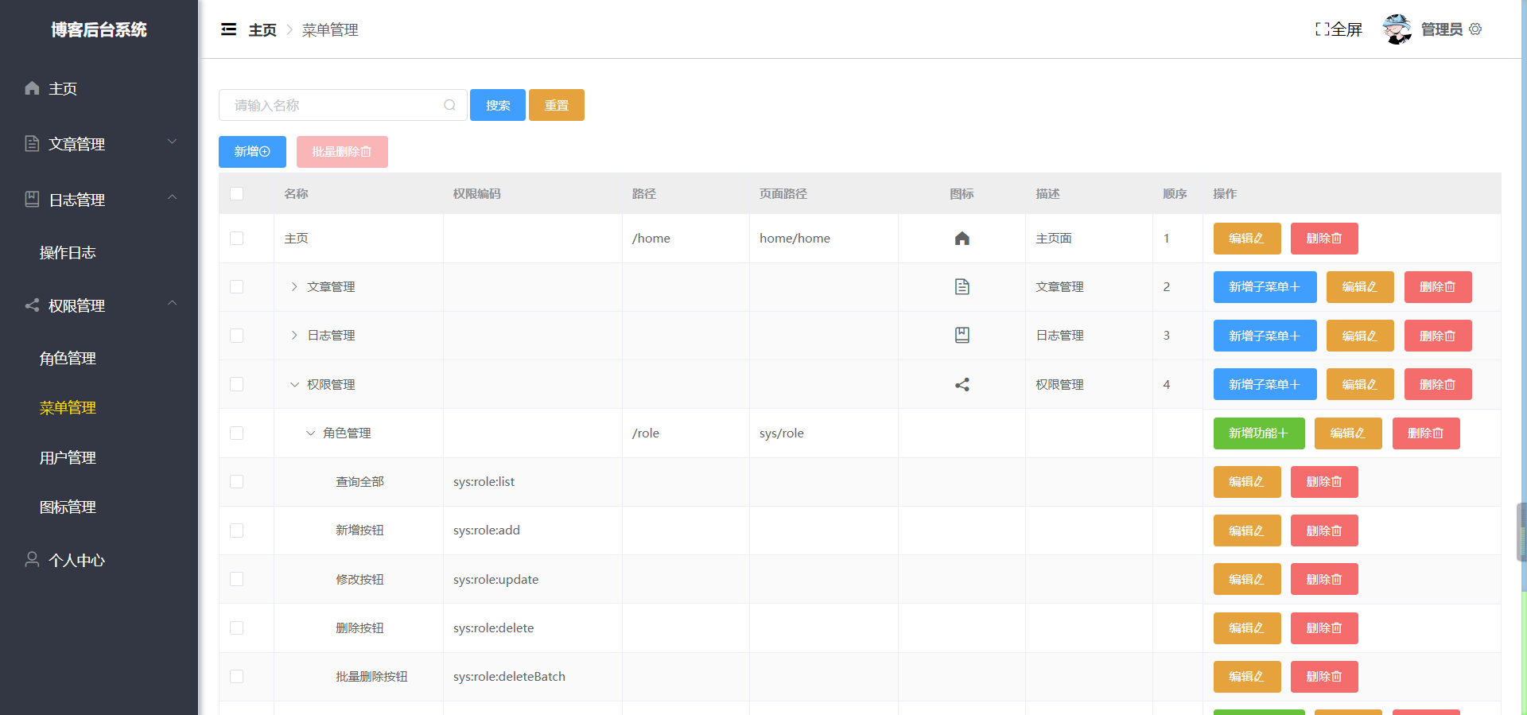The height and width of the screenshot is (715, 1527).
Task: Click the fullscreen 全屏 icon
Action: 1323,29
